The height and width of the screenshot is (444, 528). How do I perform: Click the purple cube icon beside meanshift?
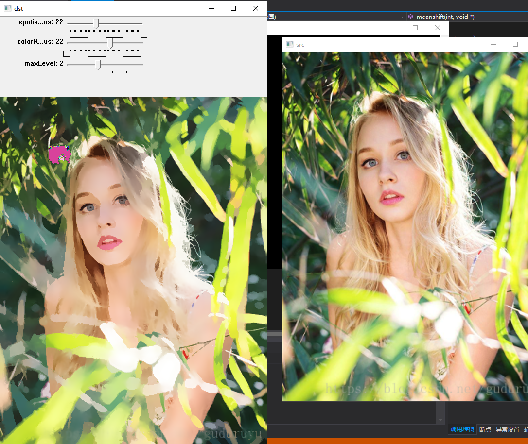click(x=410, y=17)
